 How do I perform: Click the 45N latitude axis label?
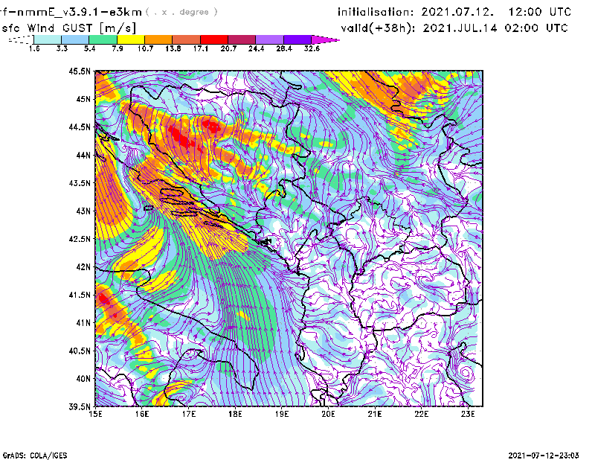pos(83,99)
